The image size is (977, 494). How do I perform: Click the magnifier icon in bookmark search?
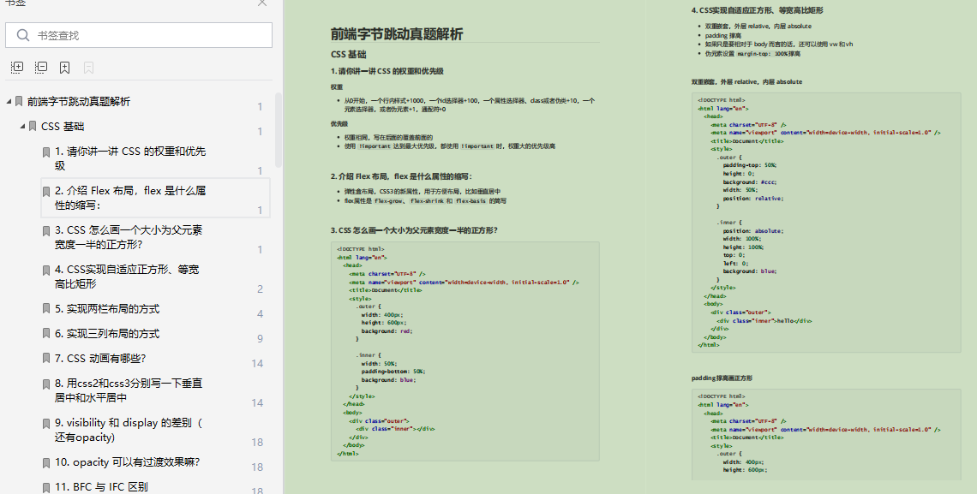click(23, 35)
